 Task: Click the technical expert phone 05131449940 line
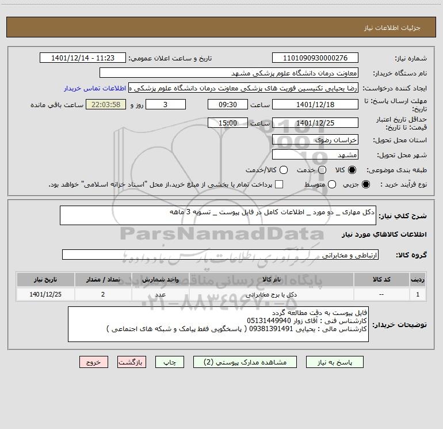[x=307, y=321]
